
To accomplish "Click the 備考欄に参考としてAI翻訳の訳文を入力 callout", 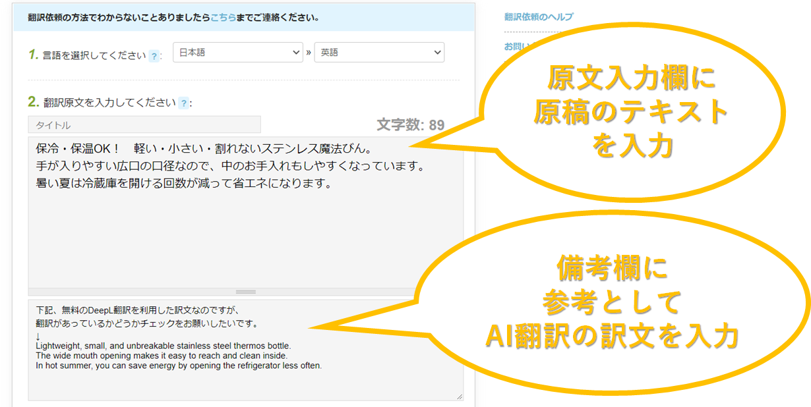I will [610, 303].
